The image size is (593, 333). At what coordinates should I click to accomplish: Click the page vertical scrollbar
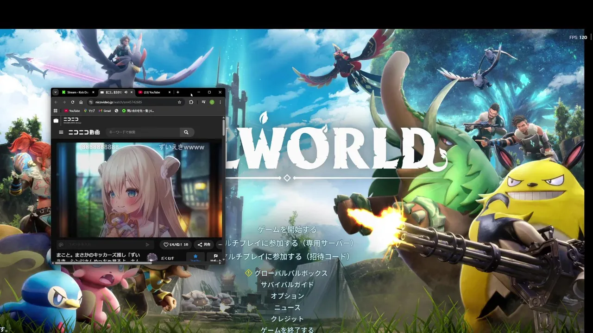pos(224,127)
